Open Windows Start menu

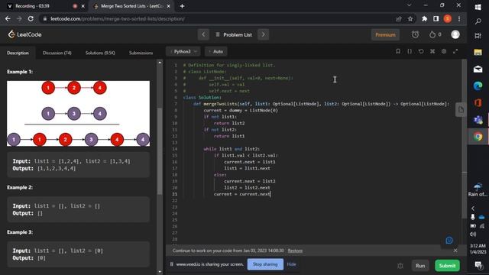(478, 7)
